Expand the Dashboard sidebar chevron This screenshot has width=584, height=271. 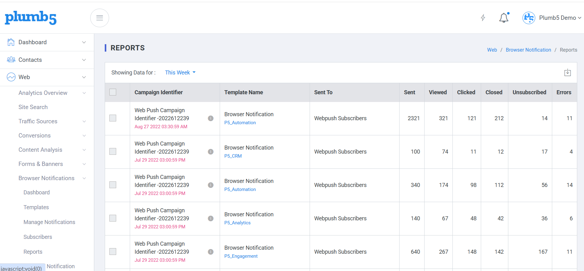coord(84,42)
